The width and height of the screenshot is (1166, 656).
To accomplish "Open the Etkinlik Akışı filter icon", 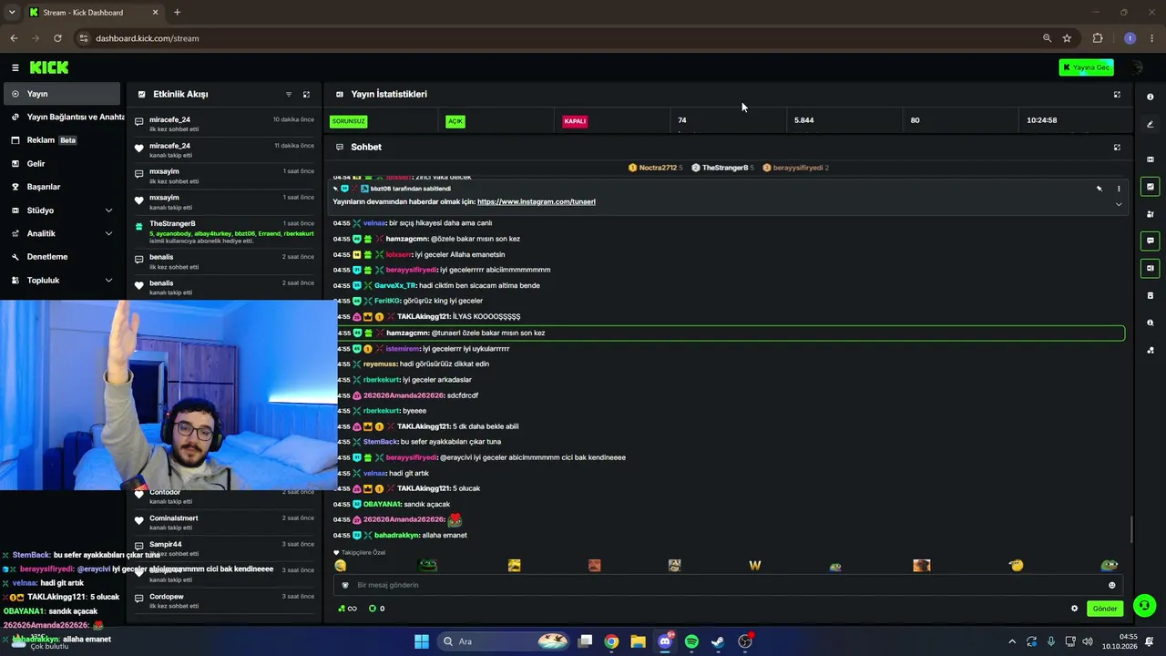I will coord(289,95).
